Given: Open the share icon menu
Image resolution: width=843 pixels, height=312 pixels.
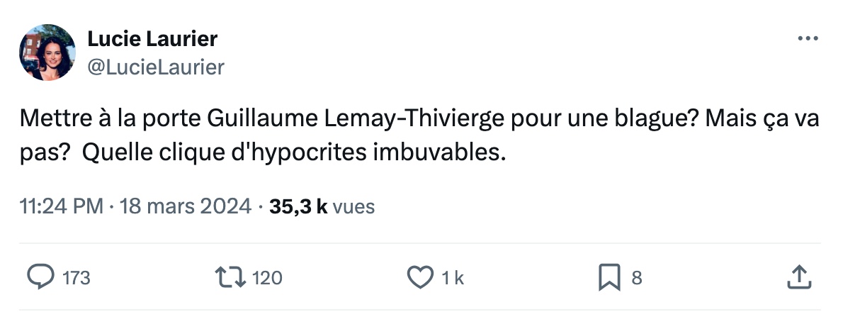Looking at the screenshot, I should click(x=798, y=278).
